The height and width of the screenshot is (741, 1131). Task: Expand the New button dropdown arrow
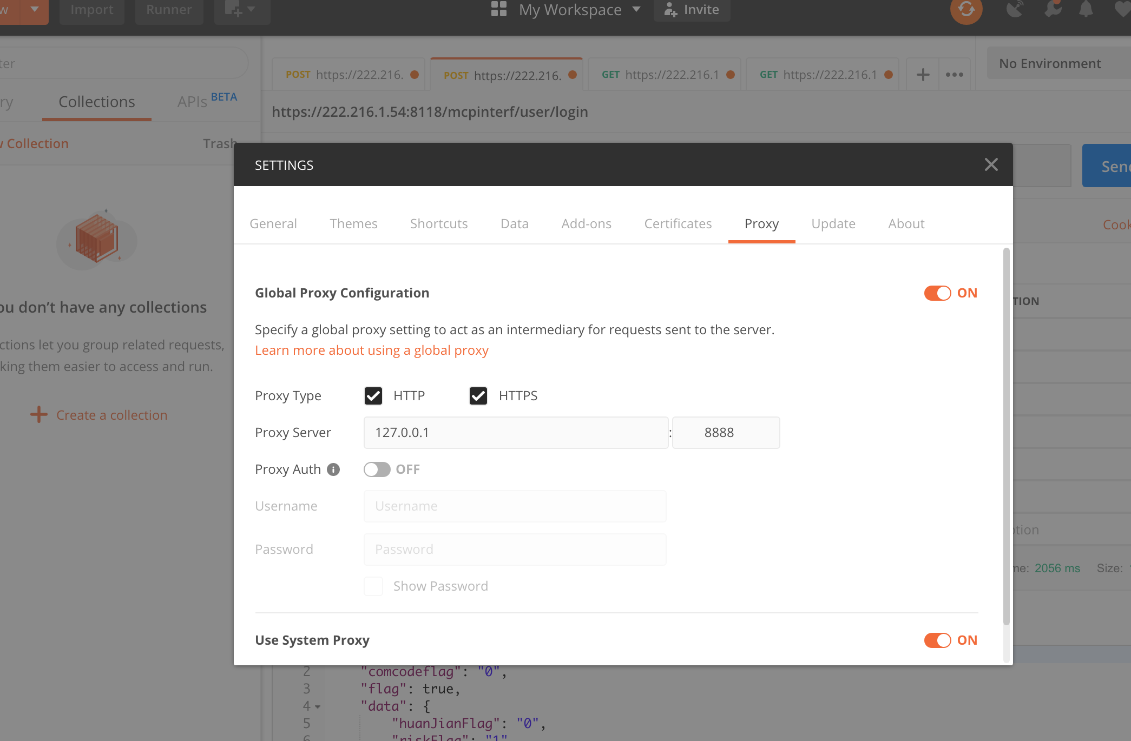[34, 10]
